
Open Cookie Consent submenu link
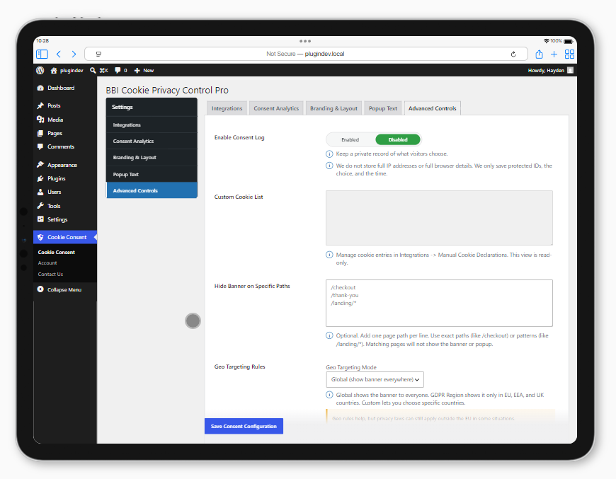click(56, 252)
